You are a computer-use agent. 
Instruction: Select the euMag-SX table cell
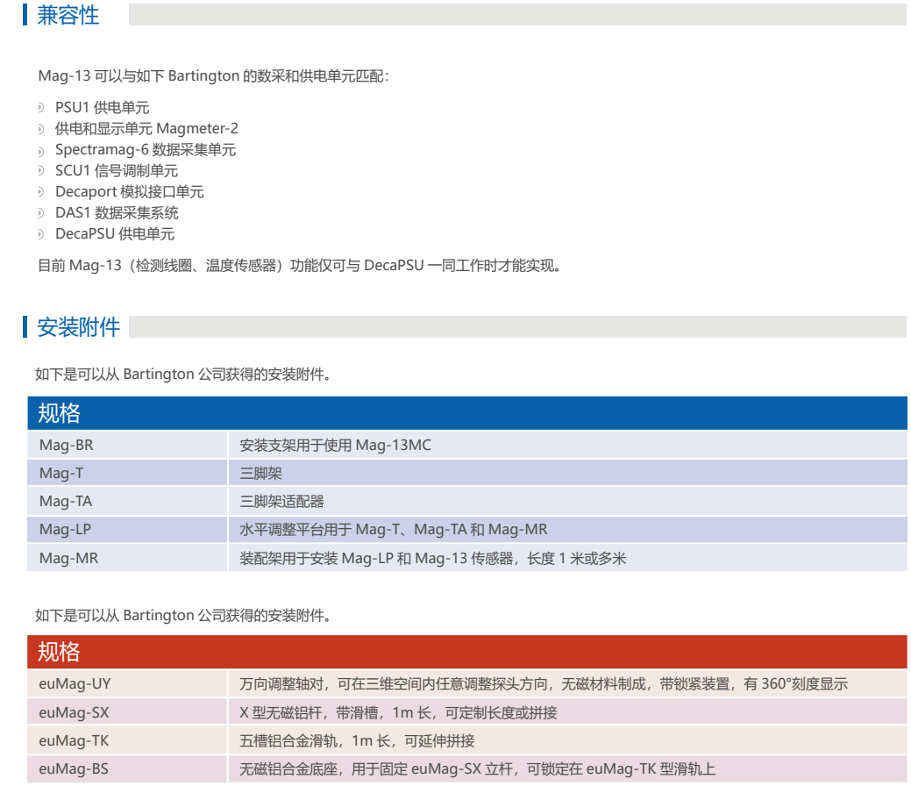point(127,712)
